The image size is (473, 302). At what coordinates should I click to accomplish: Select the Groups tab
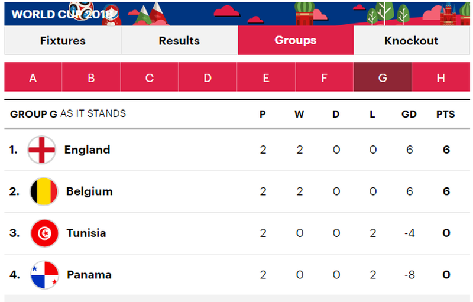295,41
